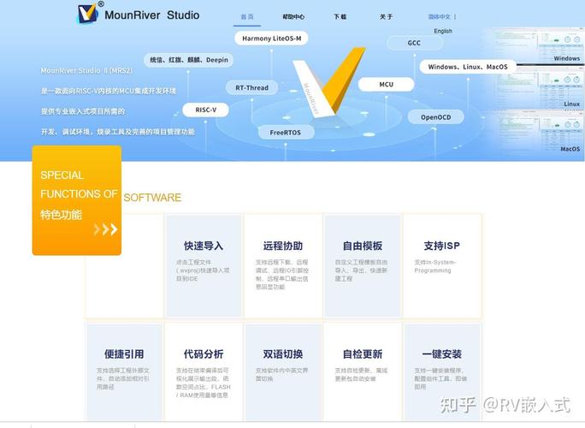Click the white chevron arrows on orange box
The width and height of the screenshot is (585, 428).
pyautogui.click(x=106, y=229)
